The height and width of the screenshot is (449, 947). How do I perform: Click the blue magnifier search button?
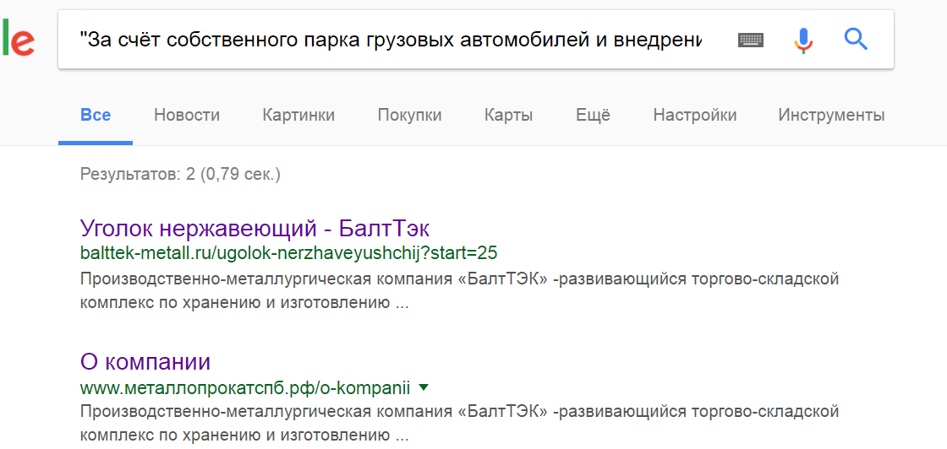(856, 39)
